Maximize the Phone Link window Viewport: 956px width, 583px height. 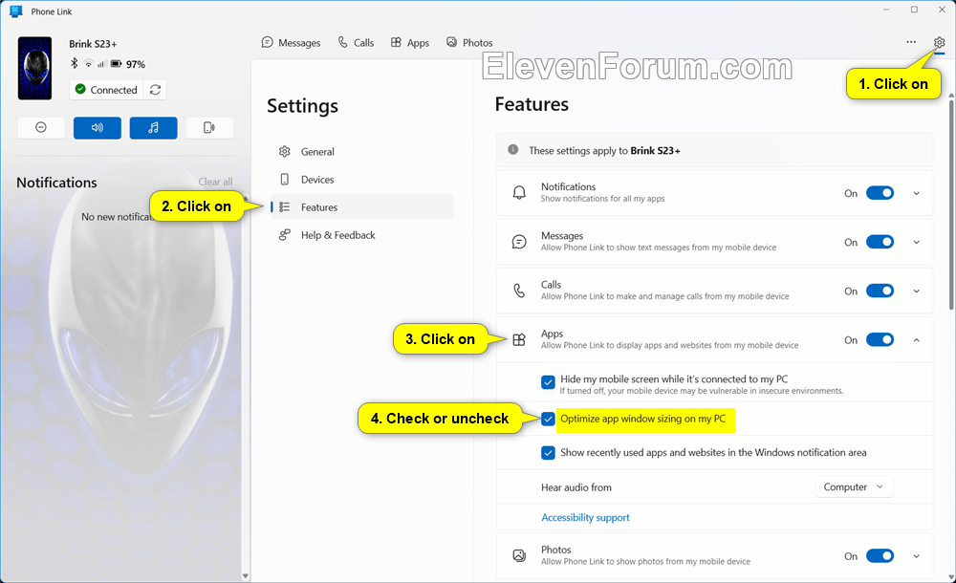pyautogui.click(x=914, y=10)
